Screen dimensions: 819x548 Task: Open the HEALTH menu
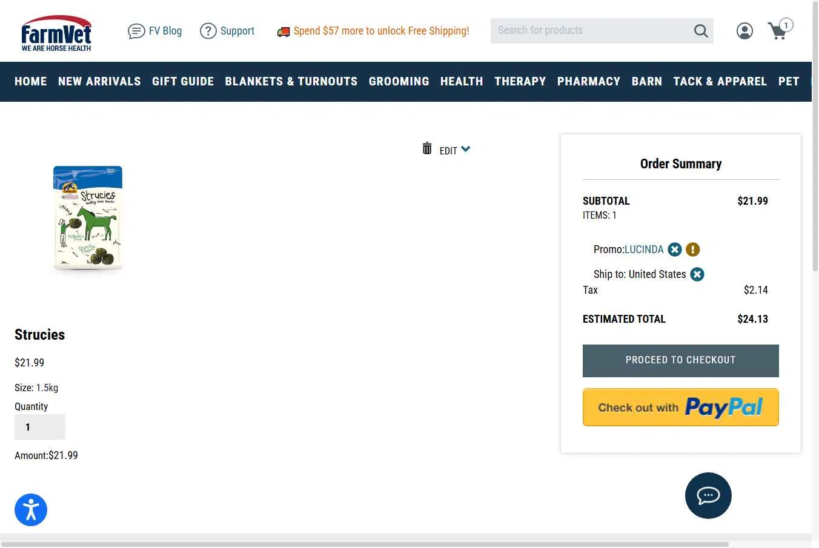point(462,81)
